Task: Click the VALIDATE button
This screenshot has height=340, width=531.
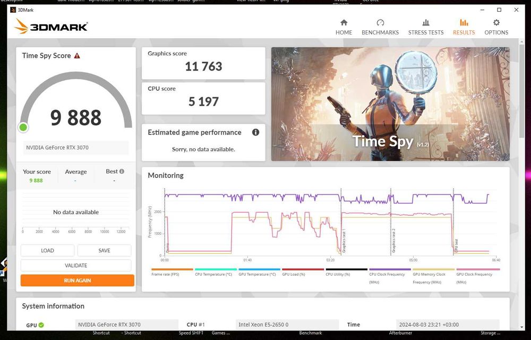Action: 76,266
